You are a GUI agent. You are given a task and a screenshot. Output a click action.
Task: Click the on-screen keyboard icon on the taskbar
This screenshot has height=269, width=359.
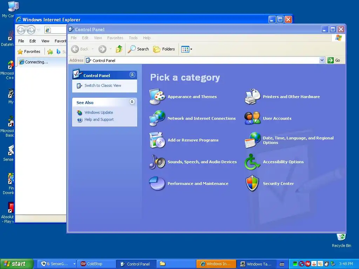coord(282,264)
